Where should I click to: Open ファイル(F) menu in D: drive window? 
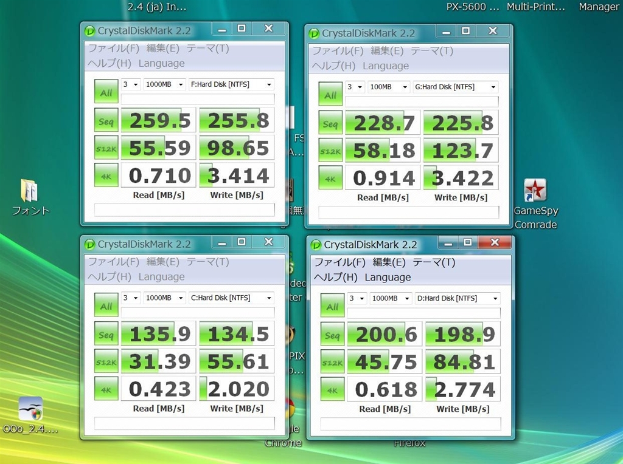pyautogui.click(x=339, y=262)
